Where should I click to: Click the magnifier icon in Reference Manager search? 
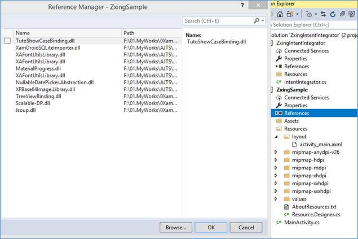(257, 21)
